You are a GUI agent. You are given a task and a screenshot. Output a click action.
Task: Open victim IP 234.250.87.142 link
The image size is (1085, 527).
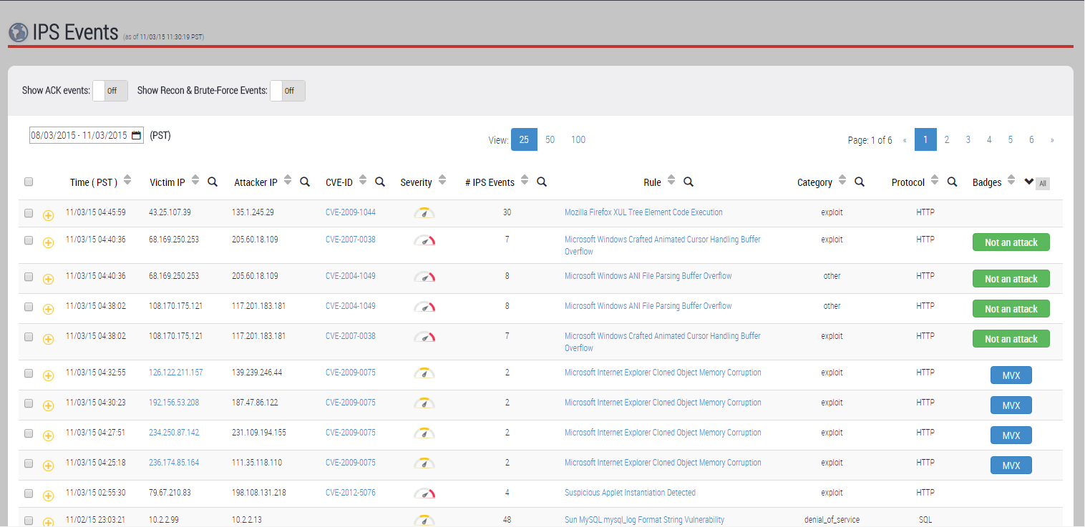(174, 433)
